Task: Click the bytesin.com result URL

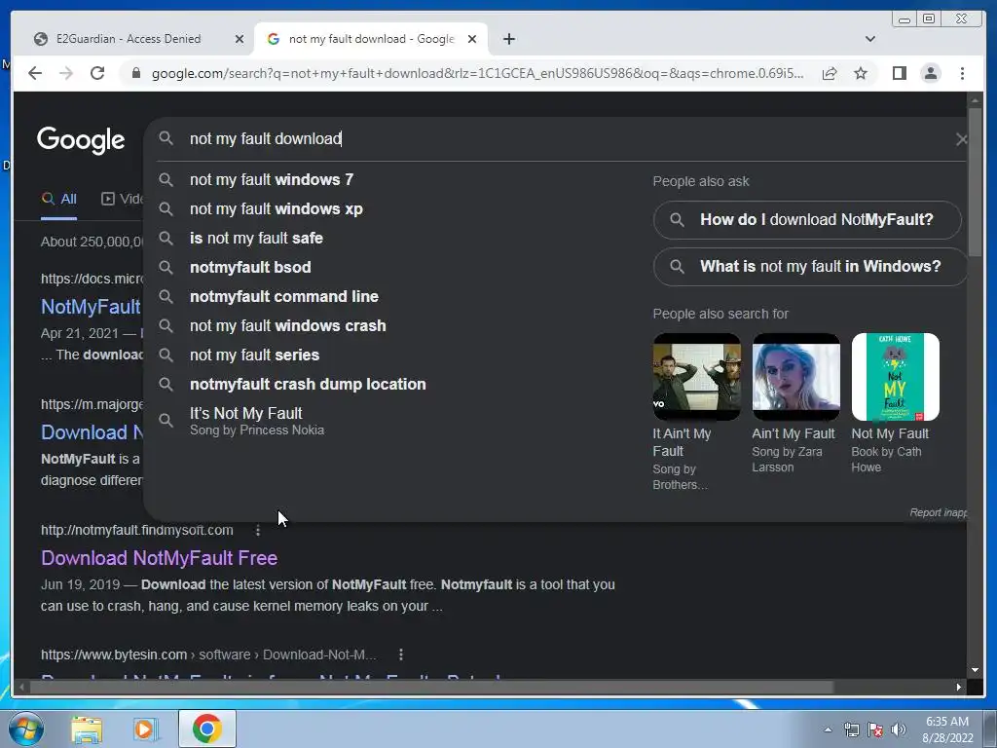Action: pos(208,654)
